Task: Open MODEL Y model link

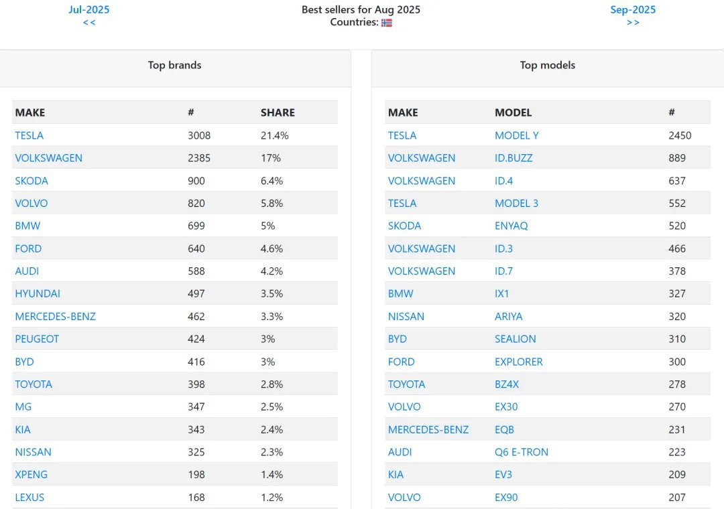Action: point(517,136)
